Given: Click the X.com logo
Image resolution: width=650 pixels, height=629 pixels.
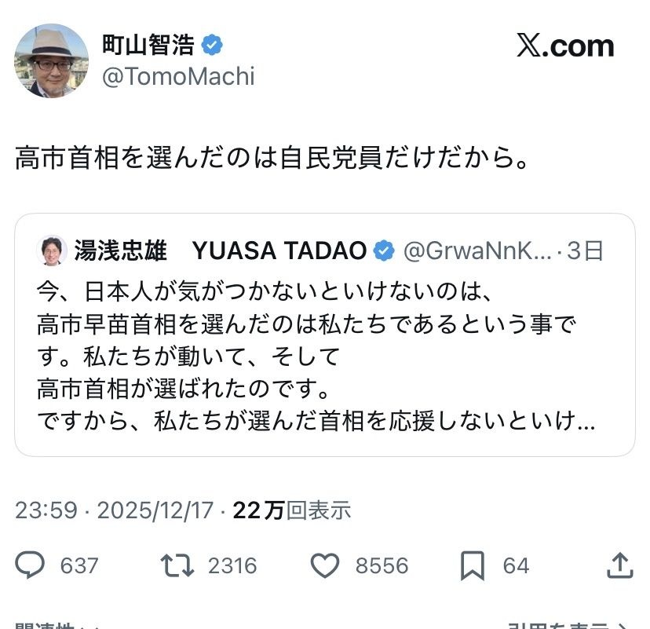Looking at the screenshot, I should [x=565, y=46].
